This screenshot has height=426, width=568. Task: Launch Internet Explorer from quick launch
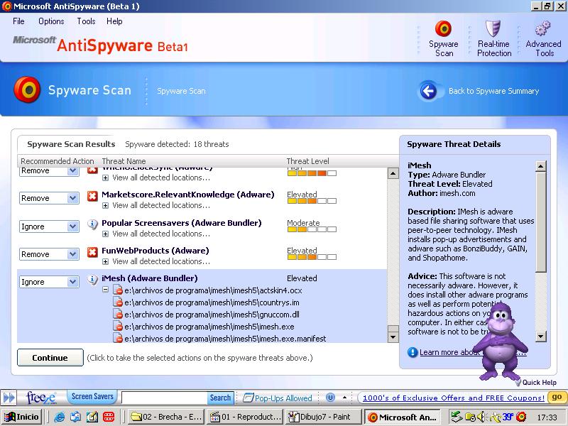point(59,417)
